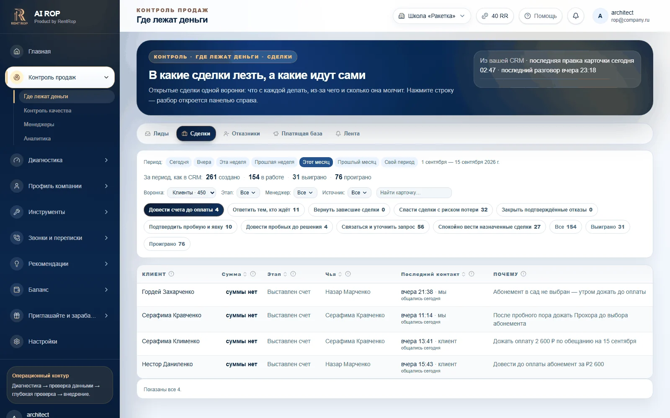Viewport: 670px width, 418px height.
Task: Select period Вчера
Action: [204, 162]
